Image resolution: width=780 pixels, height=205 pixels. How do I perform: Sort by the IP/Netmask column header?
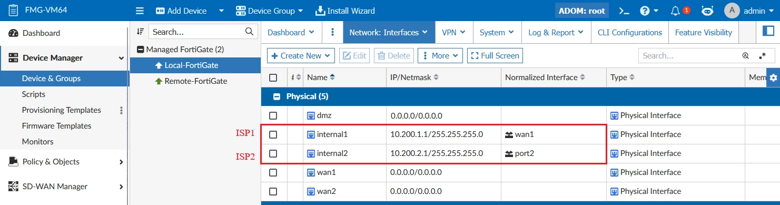coord(414,77)
